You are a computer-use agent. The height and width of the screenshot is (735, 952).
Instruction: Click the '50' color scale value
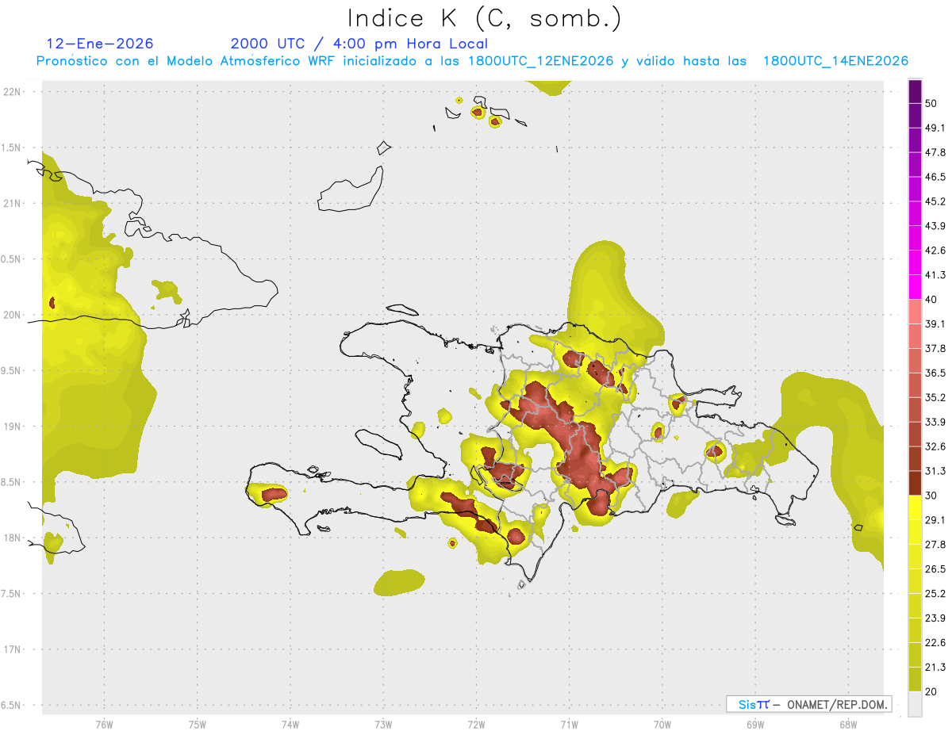coord(931,103)
